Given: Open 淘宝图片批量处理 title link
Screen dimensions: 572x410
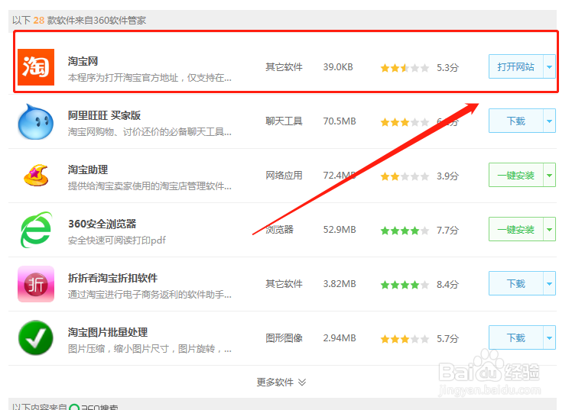Looking at the screenshot, I should tap(108, 332).
